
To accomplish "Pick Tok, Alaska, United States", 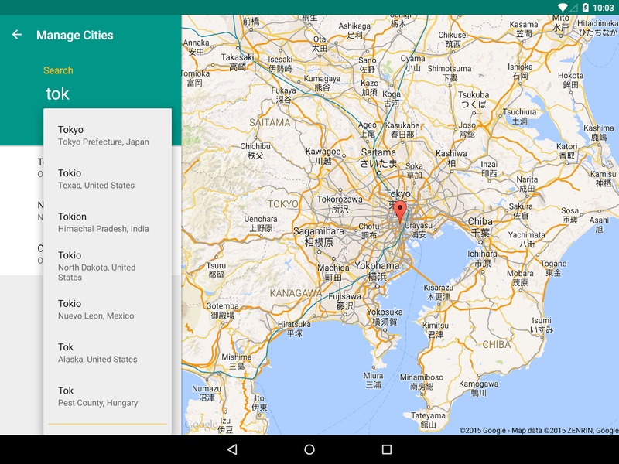I will pyautogui.click(x=108, y=353).
